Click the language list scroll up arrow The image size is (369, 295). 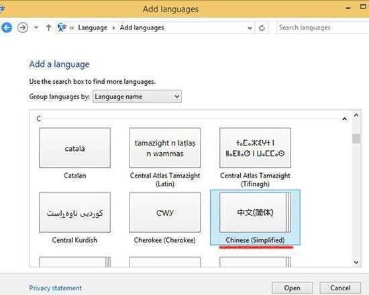pos(356,115)
